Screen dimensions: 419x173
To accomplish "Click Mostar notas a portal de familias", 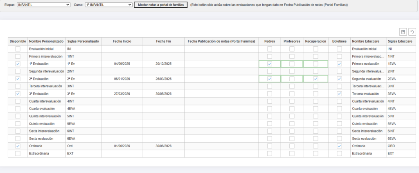I will click(x=161, y=5).
